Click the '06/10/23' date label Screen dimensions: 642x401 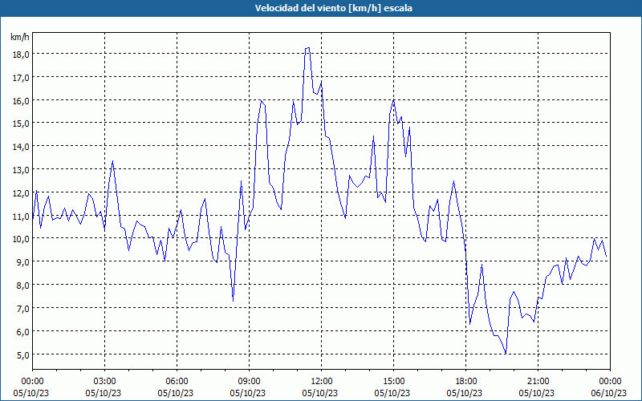[609, 393]
